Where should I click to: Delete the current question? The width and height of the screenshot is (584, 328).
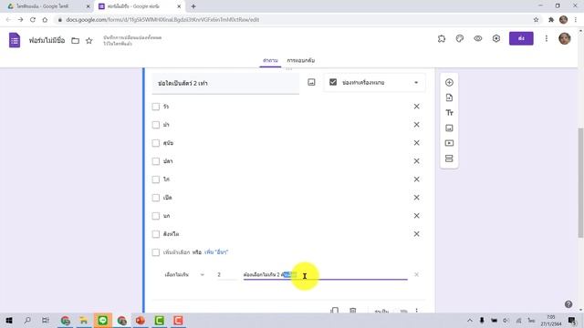point(353,311)
